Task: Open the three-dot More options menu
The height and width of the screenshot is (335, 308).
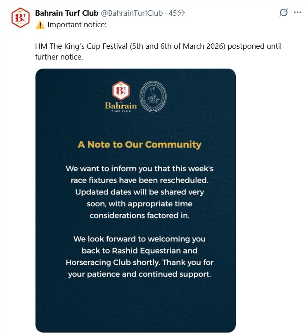Action: [x=297, y=13]
